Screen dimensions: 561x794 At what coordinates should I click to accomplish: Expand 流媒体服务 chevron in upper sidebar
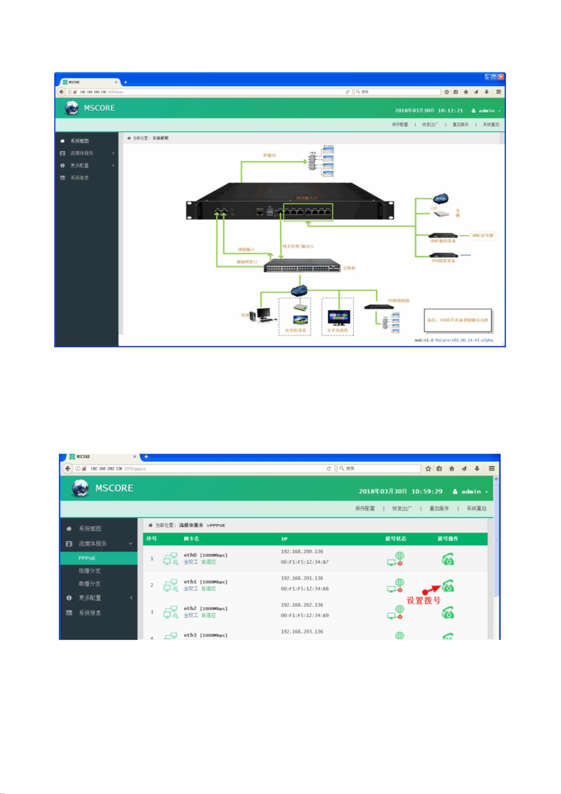click(x=113, y=153)
